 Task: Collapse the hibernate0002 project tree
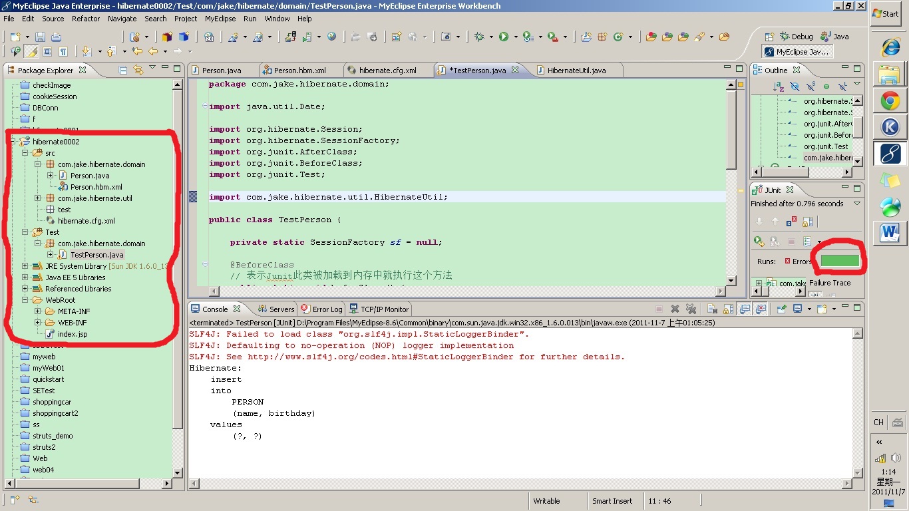point(13,142)
